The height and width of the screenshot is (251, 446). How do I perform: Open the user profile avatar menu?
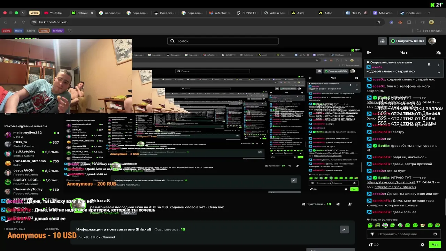click(432, 41)
